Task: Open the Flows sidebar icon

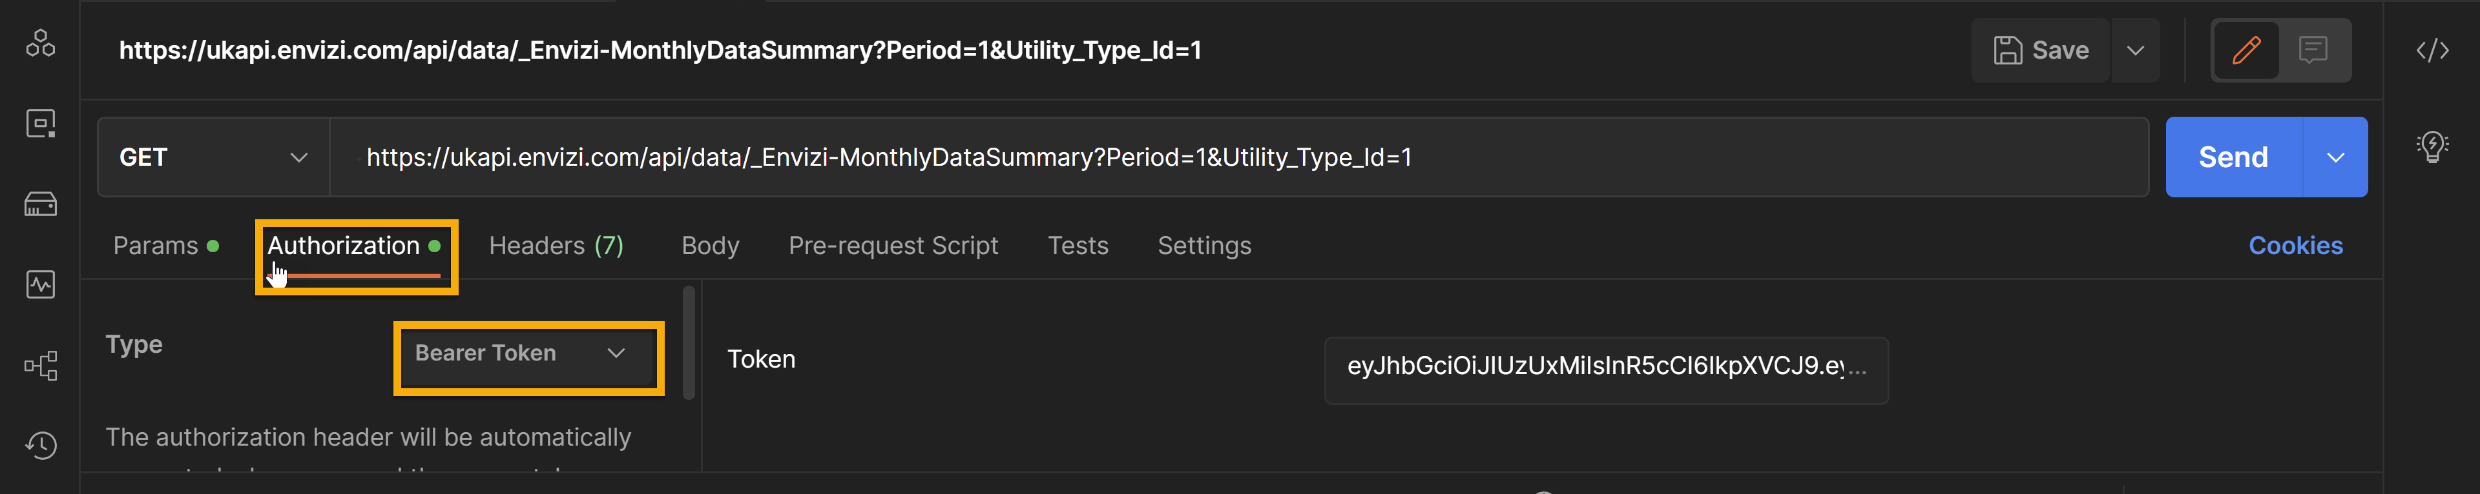Action: tap(41, 365)
